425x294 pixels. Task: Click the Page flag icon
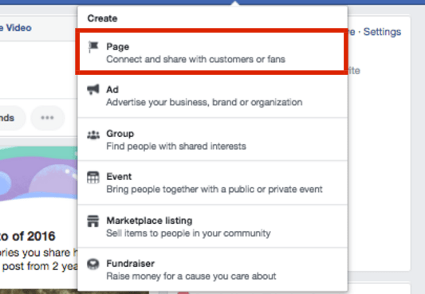93,47
